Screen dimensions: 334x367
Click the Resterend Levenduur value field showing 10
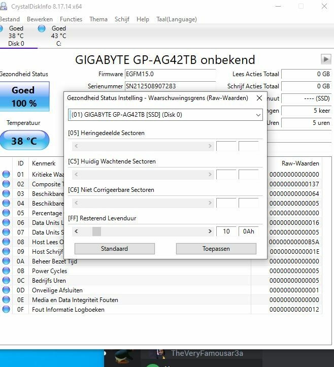click(x=226, y=231)
